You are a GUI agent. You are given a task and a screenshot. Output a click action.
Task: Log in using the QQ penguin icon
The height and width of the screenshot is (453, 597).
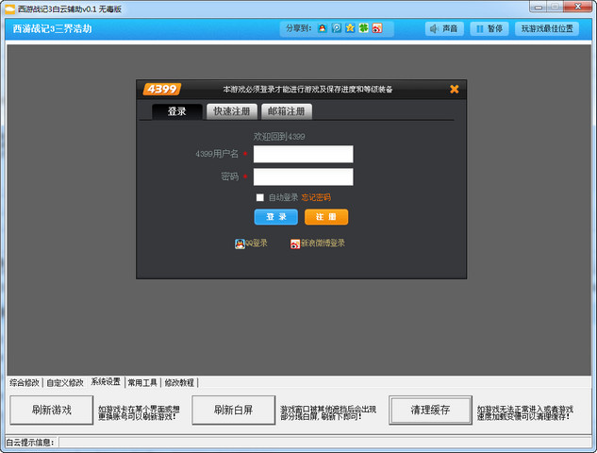[240, 243]
